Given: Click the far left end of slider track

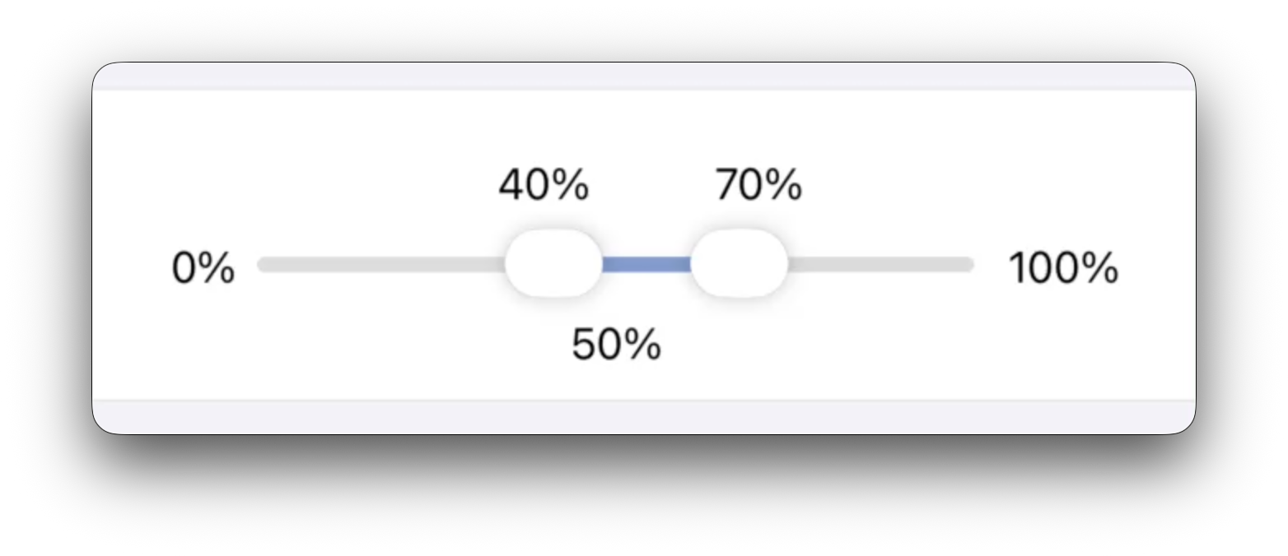Looking at the screenshot, I should coord(264,264).
